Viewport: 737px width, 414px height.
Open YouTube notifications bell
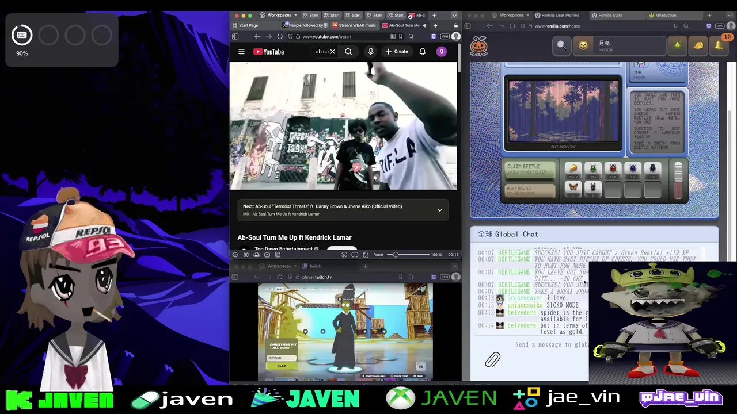tap(422, 52)
